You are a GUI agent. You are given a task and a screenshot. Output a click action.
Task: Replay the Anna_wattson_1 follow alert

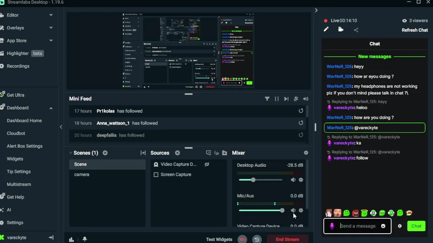tap(301, 123)
